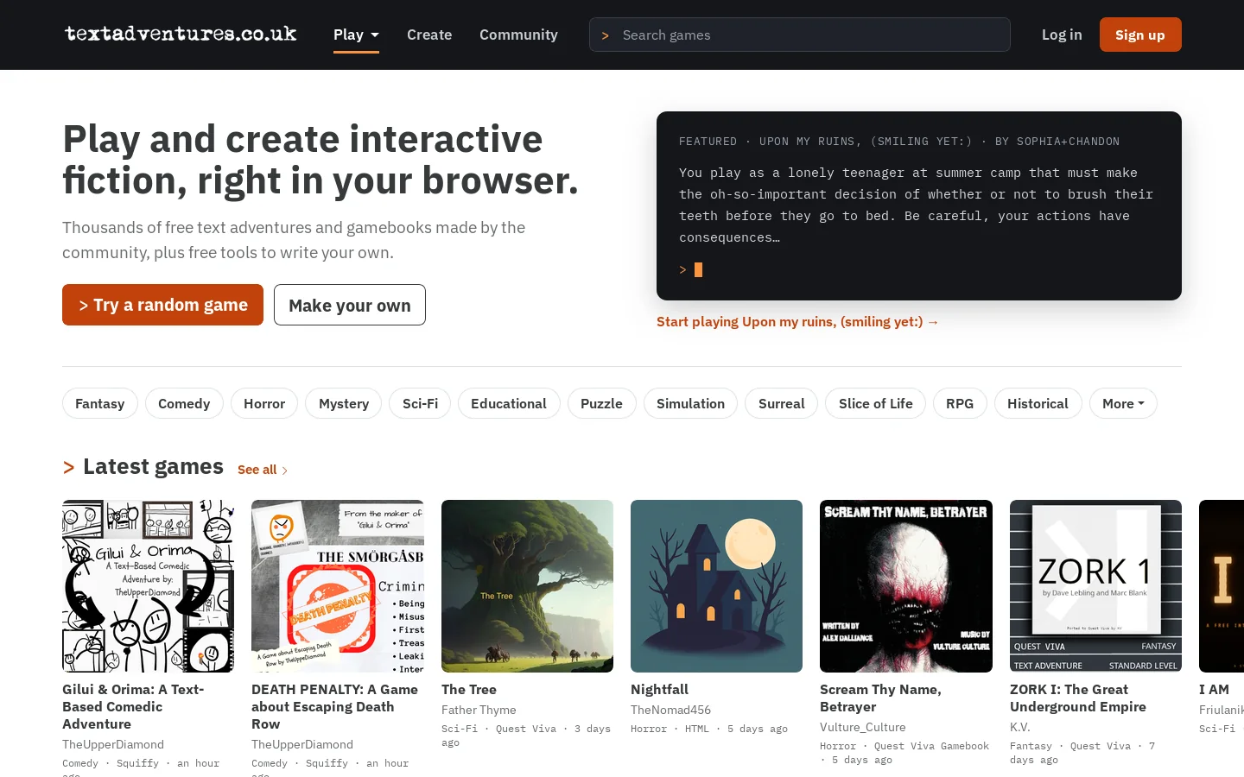1244x777 pixels.
Task: Select the Simulation genre chip
Action: click(690, 403)
